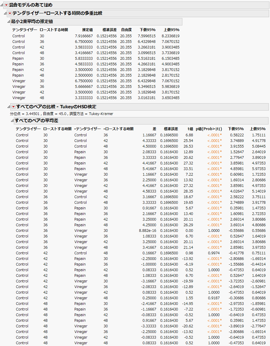Screen dimensions: 270x346
Task: Select the すべてのペアの平均差 heading
Action: click(36, 120)
